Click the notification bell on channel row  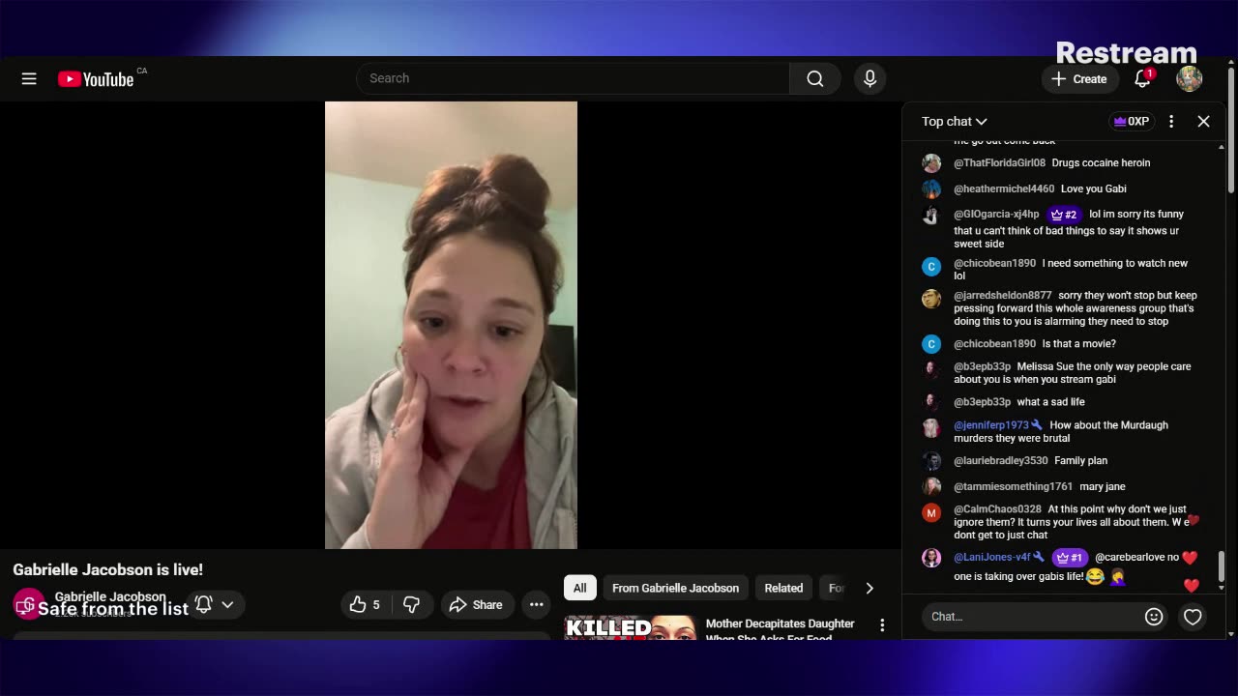pyautogui.click(x=203, y=604)
